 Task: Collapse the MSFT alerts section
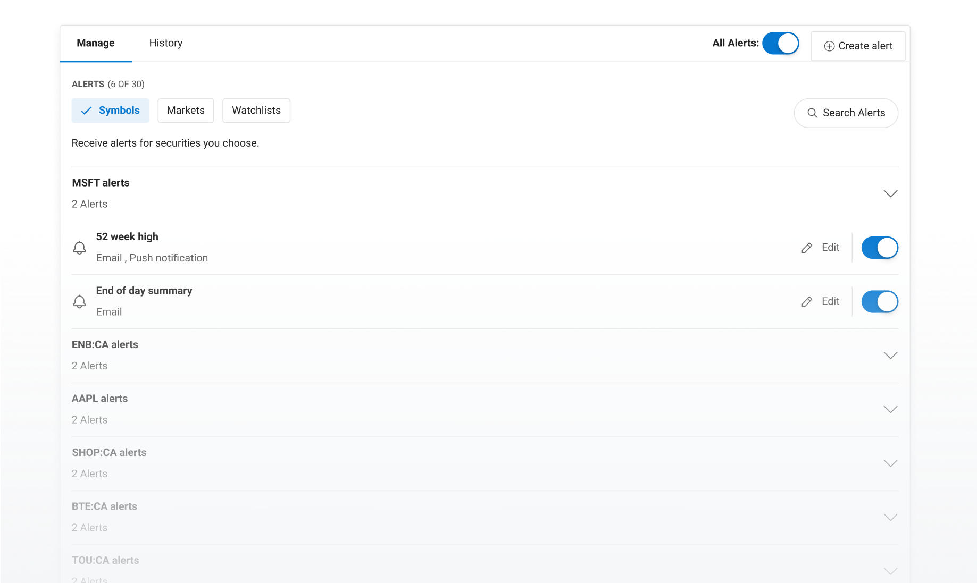coord(890,193)
